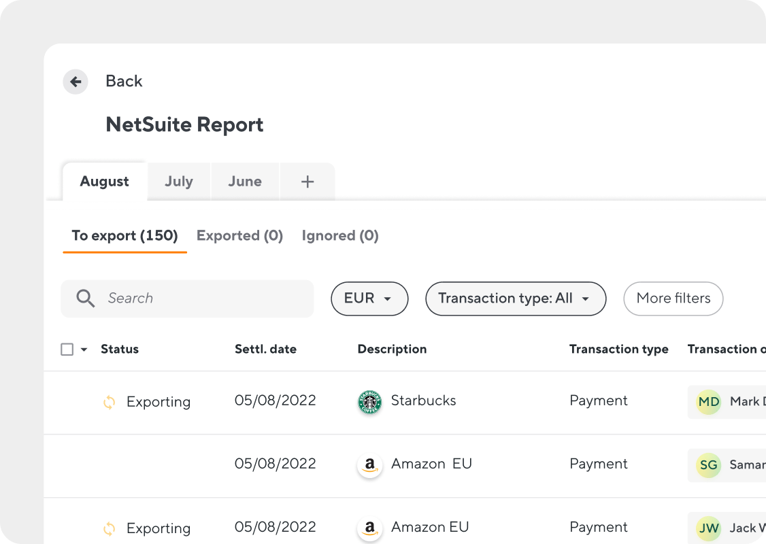Expand the select-all checkbox dropdown arrow
The height and width of the screenshot is (544, 766).
(84, 350)
